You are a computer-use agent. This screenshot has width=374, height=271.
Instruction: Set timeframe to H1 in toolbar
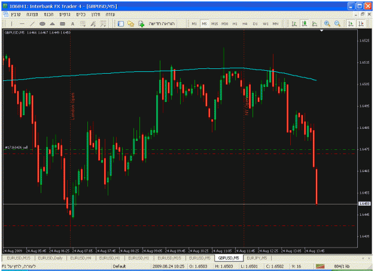click(x=235, y=23)
